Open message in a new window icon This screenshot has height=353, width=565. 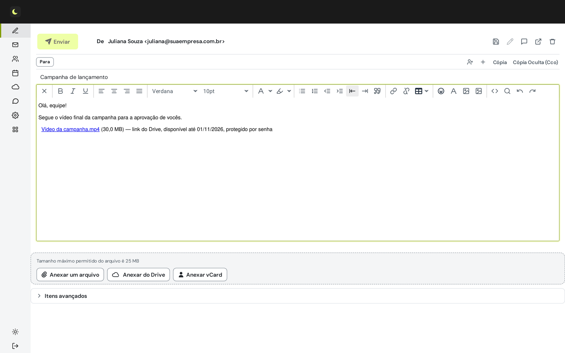click(538, 42)
